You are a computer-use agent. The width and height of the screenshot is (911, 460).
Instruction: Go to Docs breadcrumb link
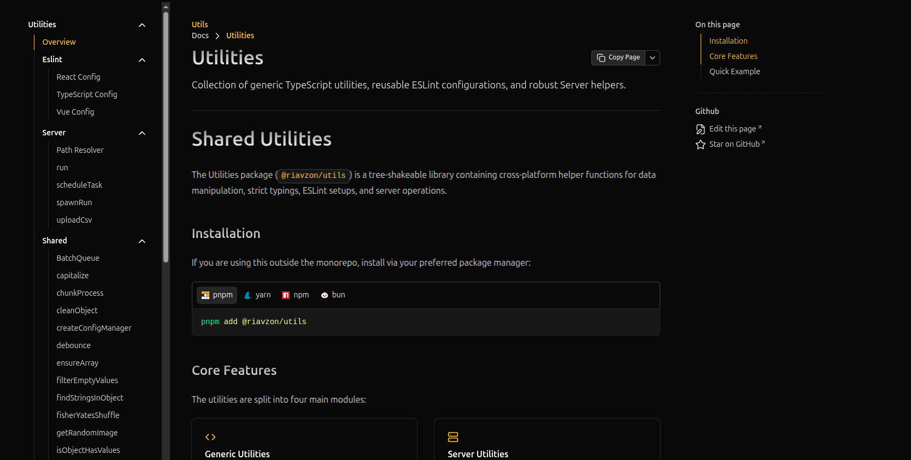[x=200, y=35]
